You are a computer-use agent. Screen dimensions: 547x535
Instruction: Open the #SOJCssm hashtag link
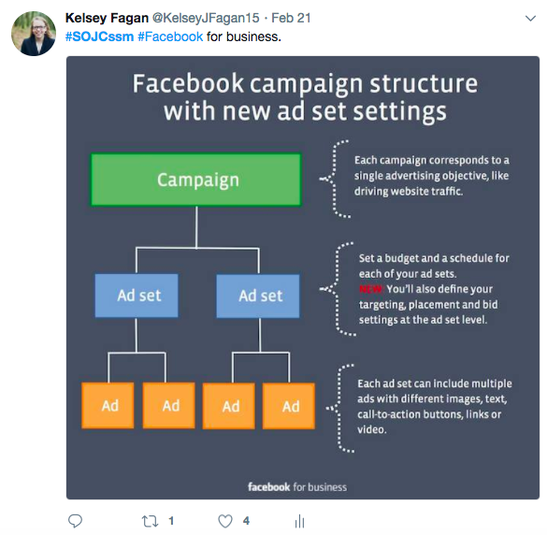click(99, 36)
